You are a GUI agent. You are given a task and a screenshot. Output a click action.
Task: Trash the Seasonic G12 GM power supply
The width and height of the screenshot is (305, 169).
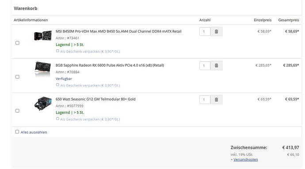pos(216,99)
